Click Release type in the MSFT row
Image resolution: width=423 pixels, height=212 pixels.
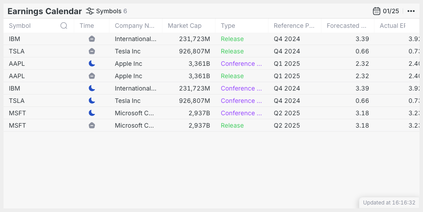pos(232,125)
